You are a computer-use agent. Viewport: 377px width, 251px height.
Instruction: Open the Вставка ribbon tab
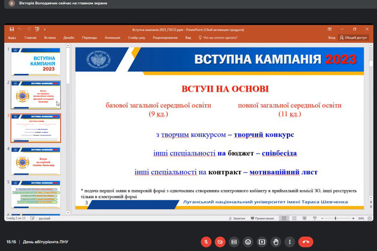point(50,38)
